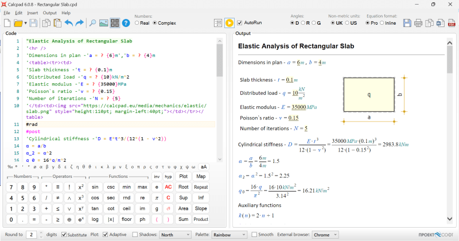Click inside the Round to digits field
The image size is (459, 241).
point(32,235)
